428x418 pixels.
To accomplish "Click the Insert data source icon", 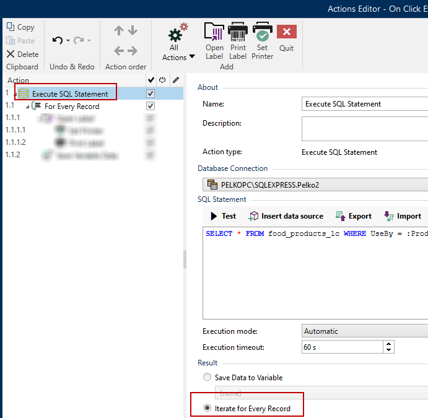I will [253, 216].
